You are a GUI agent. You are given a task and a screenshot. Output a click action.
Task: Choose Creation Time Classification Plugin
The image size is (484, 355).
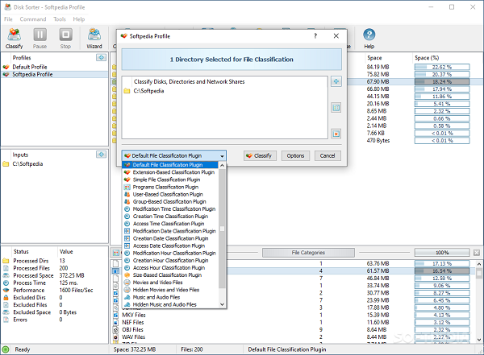[x=170, y=217]
